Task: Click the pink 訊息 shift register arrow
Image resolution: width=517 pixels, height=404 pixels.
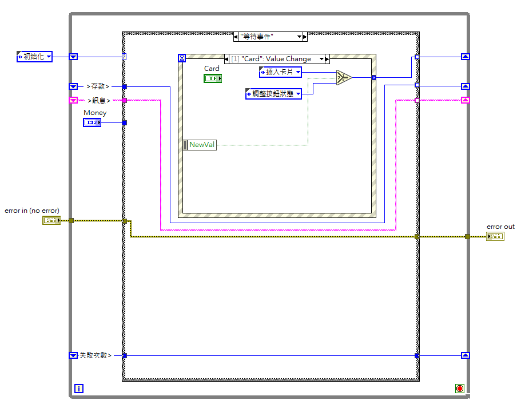Action: coord(73,100)
